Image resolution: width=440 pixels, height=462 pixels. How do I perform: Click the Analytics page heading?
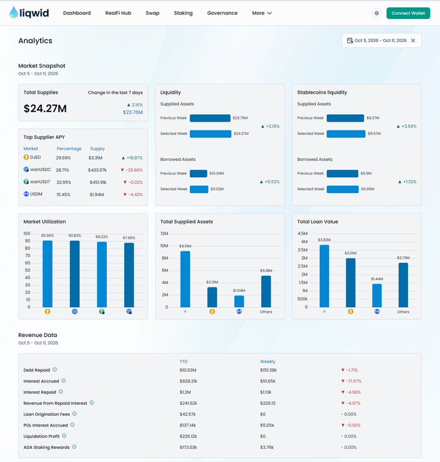35,41
